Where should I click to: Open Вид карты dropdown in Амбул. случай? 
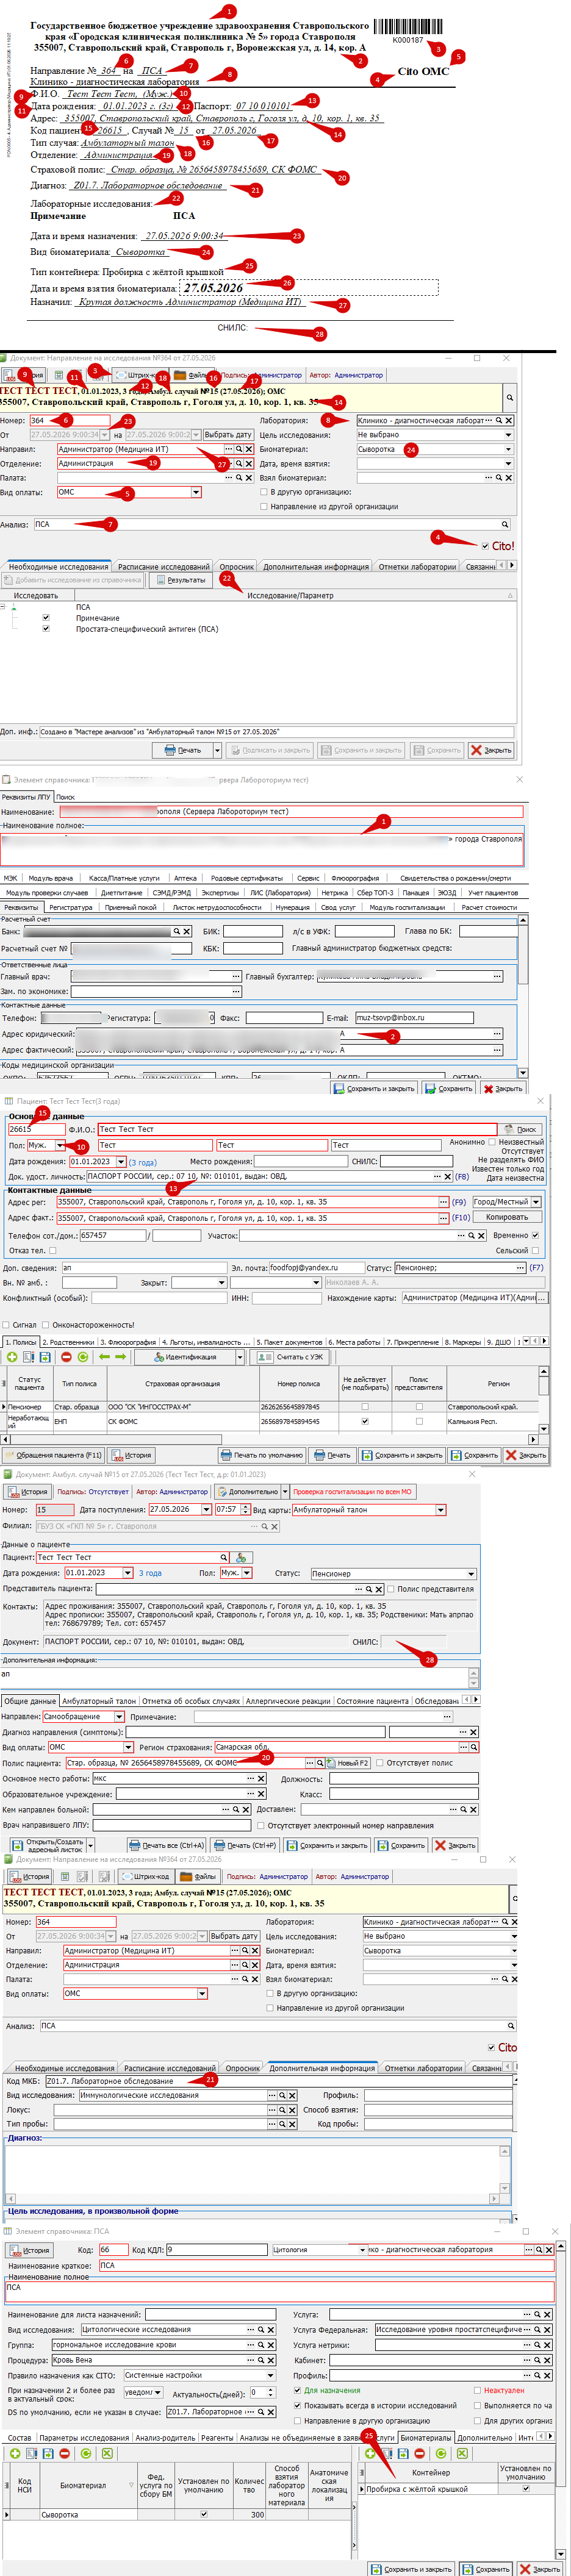coord(440,1509)
